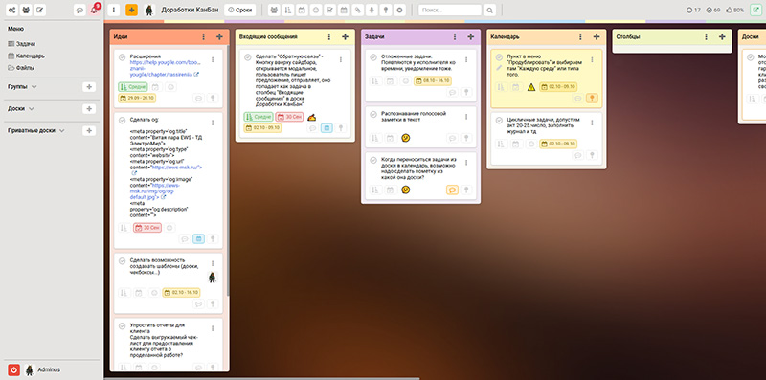Click the search magnifier button
The image size is (766, 380).
point(489,10)
